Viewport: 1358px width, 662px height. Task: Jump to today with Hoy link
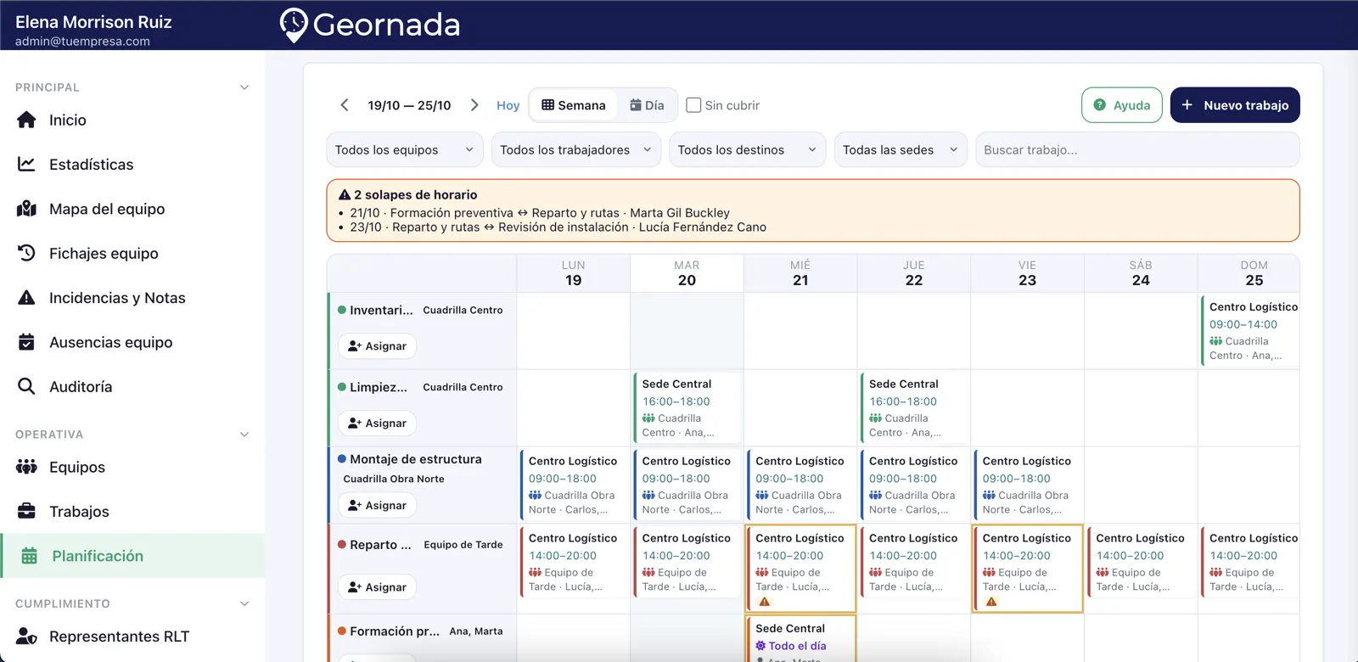click(x=508, y=105)
